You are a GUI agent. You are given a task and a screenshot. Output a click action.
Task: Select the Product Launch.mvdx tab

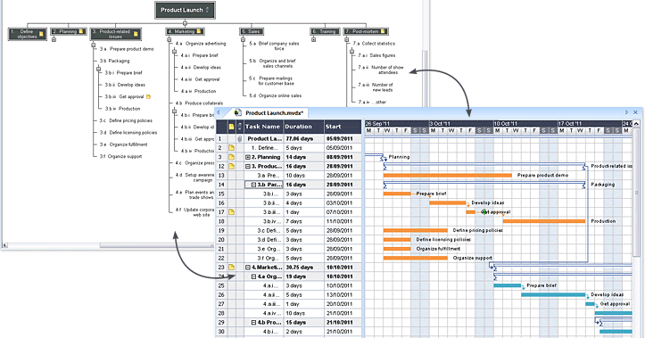pos(269,112)
